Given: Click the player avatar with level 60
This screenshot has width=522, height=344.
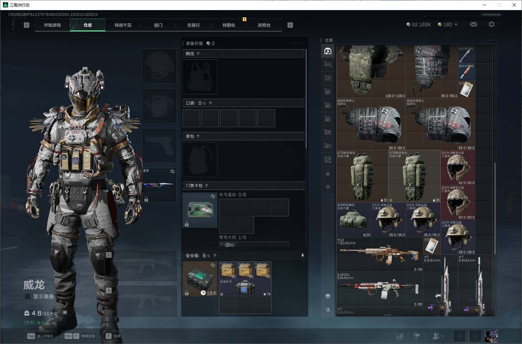Looking at the screenshot, I should tap(491, 336).
